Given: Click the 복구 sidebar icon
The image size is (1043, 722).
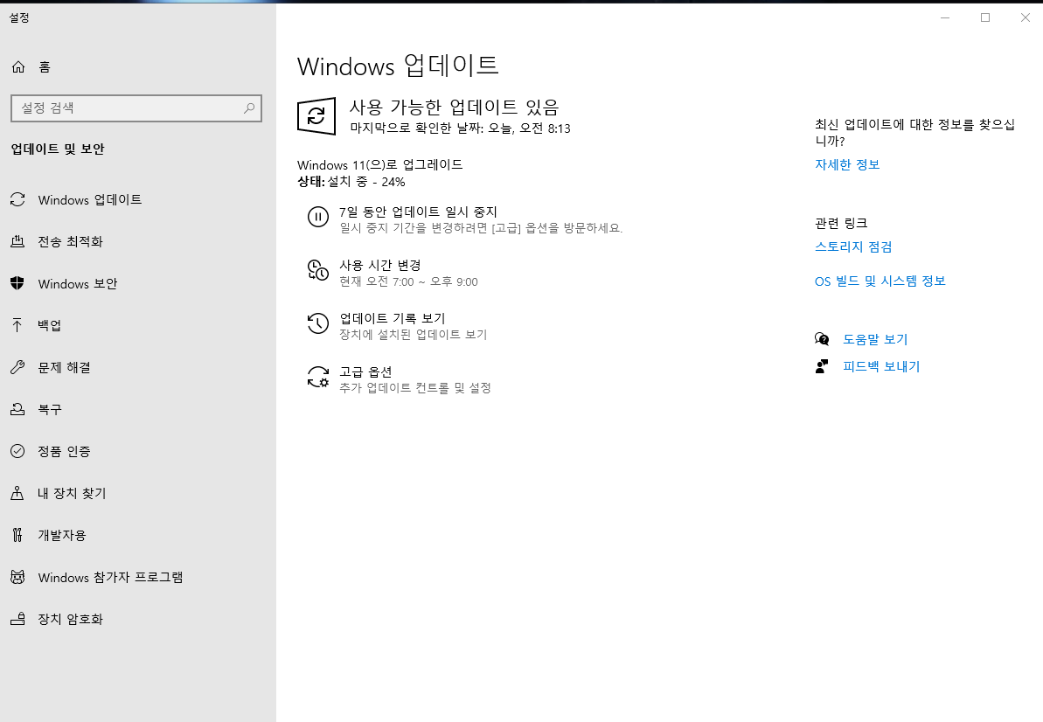Looking at the screenshot, I should (x=18, y=409).
